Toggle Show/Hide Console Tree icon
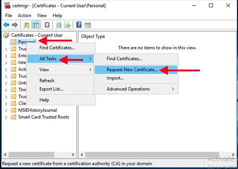 pos(36,25)
